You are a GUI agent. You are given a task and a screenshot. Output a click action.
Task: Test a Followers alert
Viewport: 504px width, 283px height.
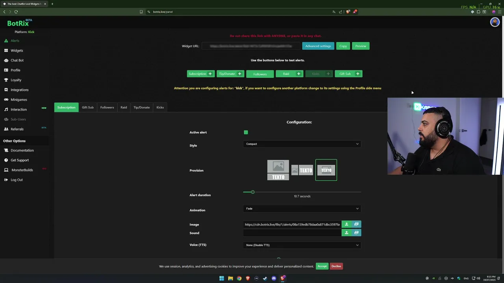tap(260, 74)
